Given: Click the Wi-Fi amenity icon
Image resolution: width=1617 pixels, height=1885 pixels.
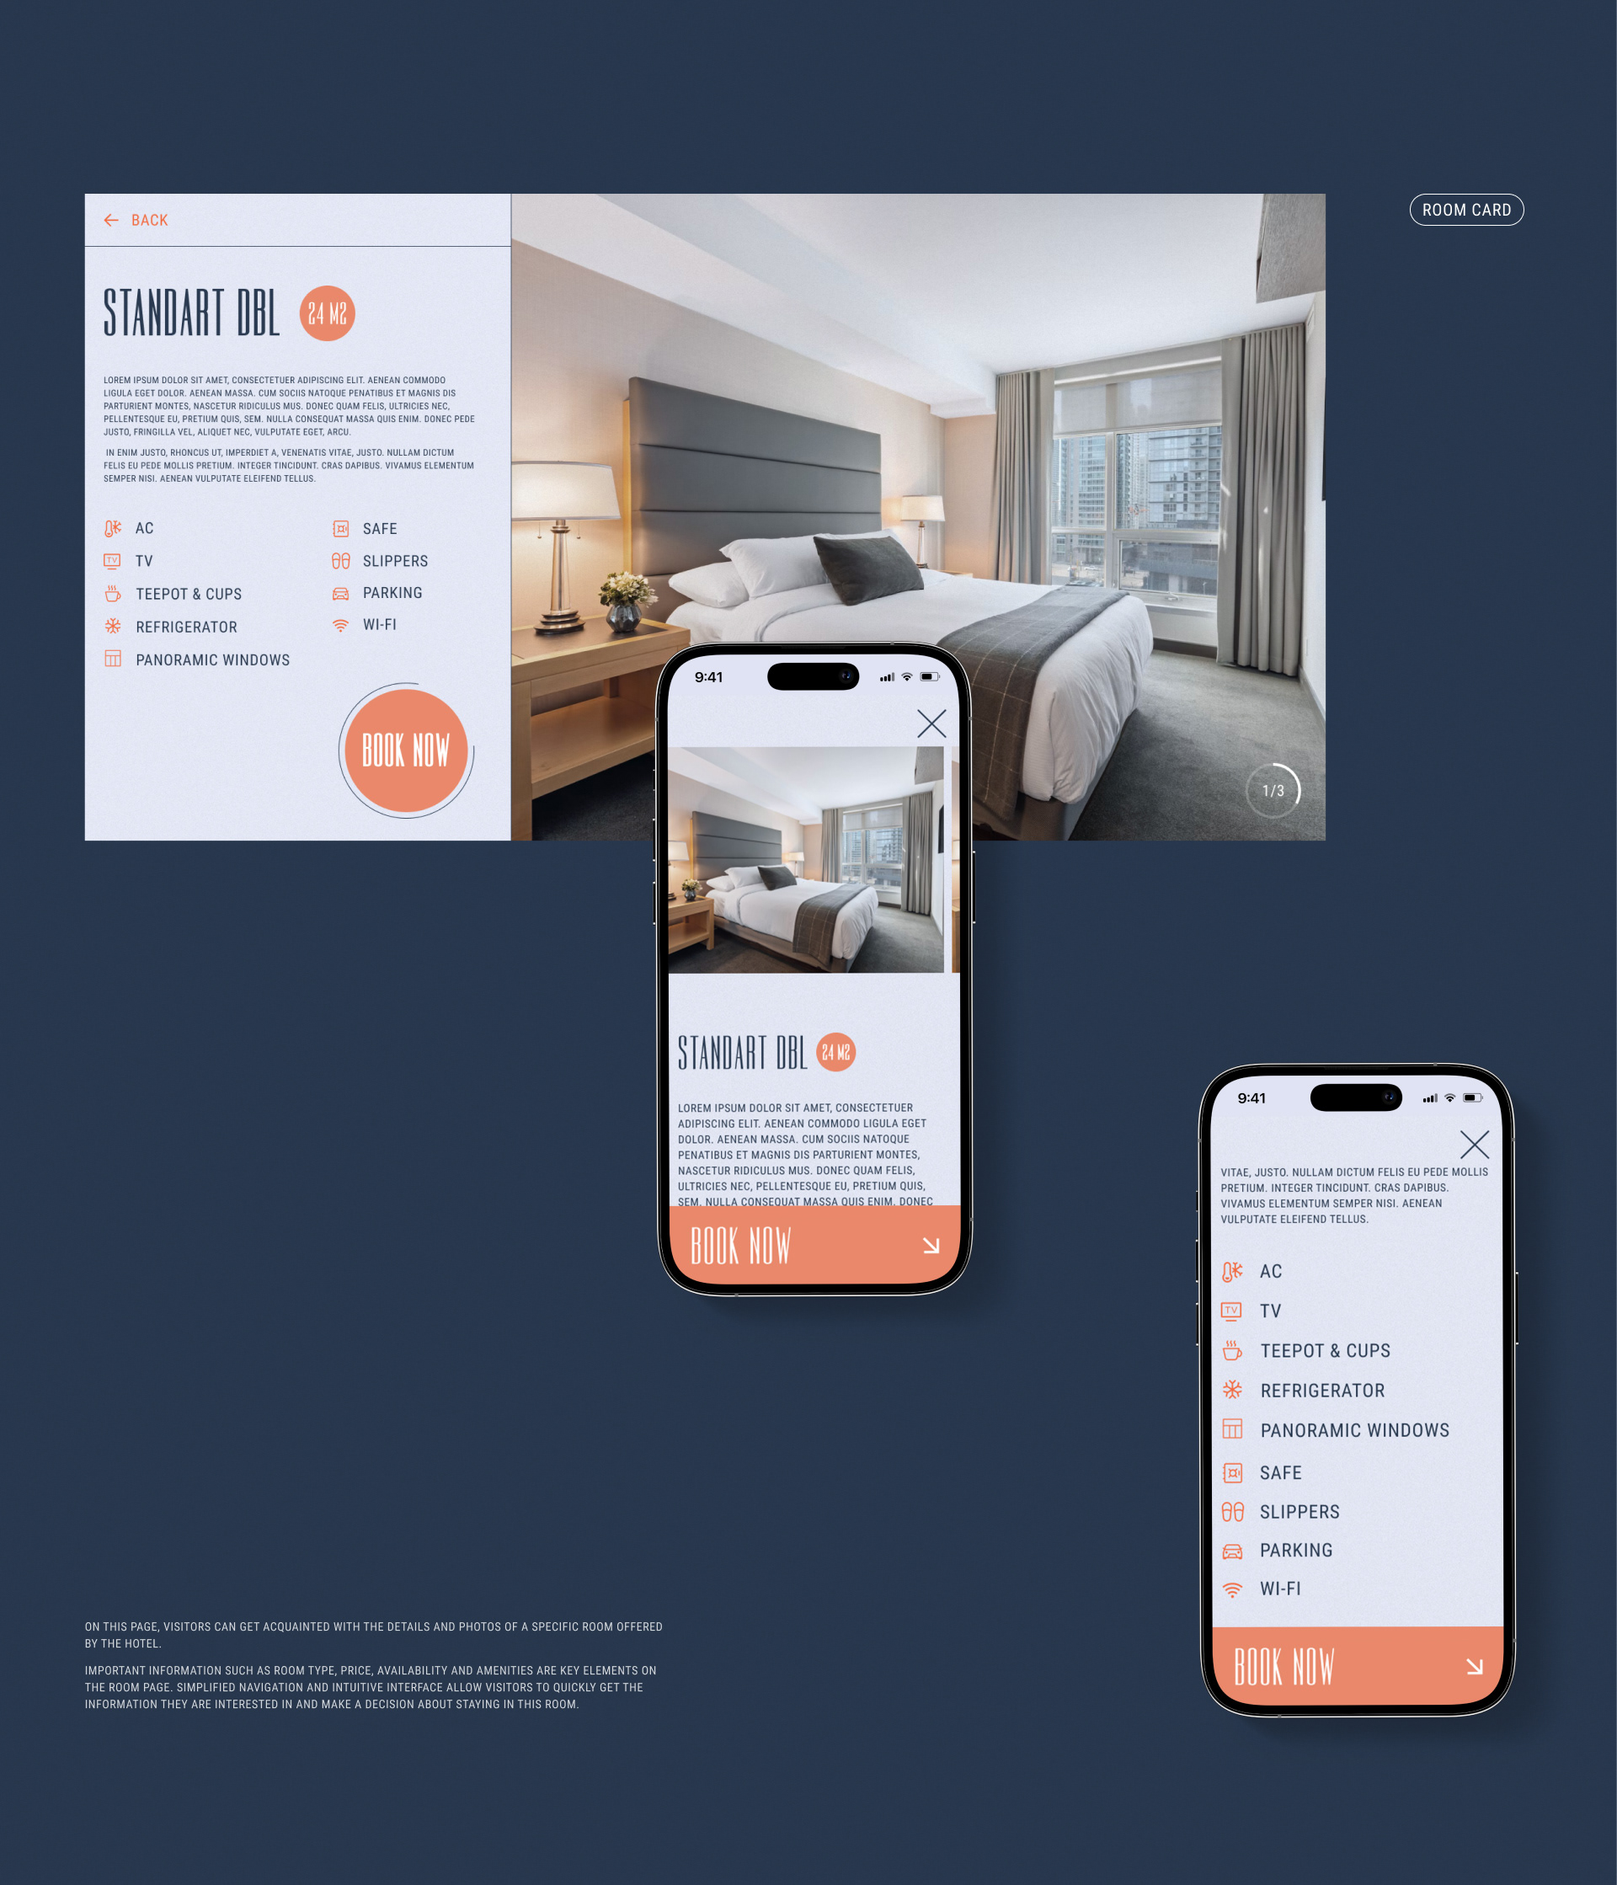Looking at the screenshot, I should [343, 627].
